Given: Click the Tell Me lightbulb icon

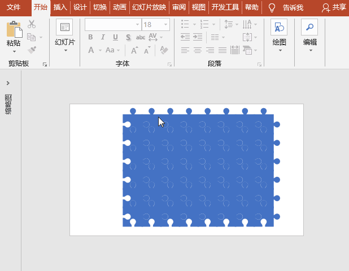Looking at the screenshot, I should click(x=272, y=8).
